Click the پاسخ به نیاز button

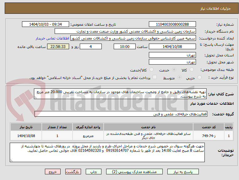tap(183, 172)
